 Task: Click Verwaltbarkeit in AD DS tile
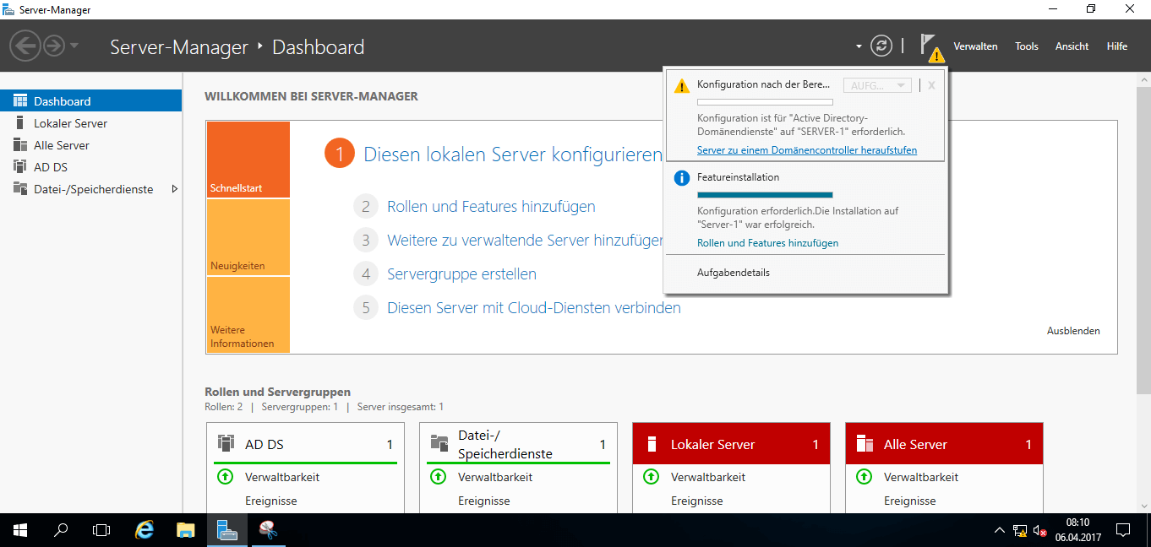[282, 477]
